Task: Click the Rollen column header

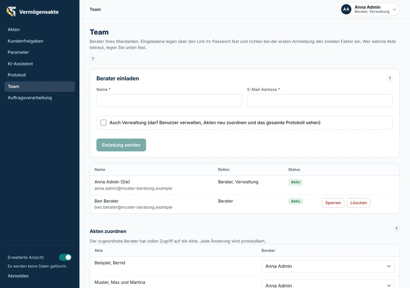Action: click(224, 170)
